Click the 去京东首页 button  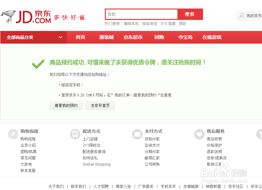click(x=100, y=106)
